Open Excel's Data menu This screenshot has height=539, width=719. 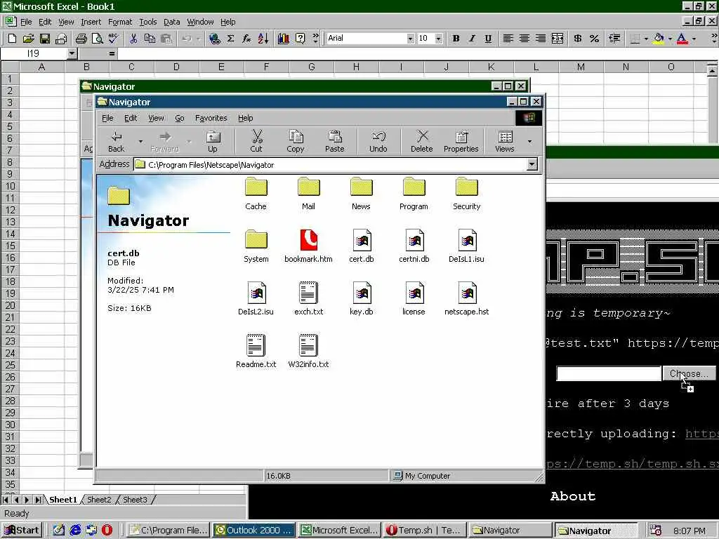click(172, 22)
